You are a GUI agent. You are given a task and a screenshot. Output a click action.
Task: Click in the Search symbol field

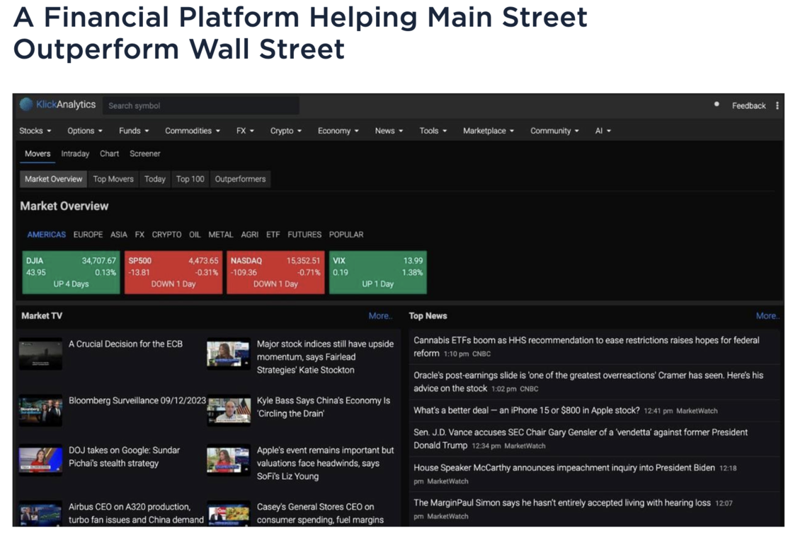click(201, 105)
